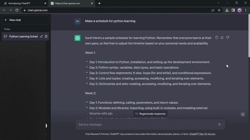Image resolution: width=250 pixels, height=140 pixels.
Task: Bookmark this page with star icon
Action: (x=219, y=10)
